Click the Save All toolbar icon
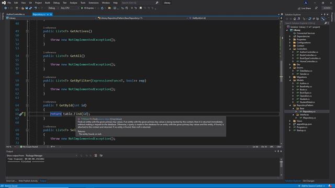The image size is (335, 188). coord(30,8)
